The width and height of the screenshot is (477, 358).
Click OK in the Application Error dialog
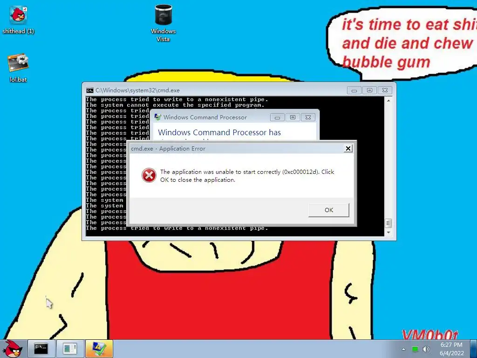329,210
